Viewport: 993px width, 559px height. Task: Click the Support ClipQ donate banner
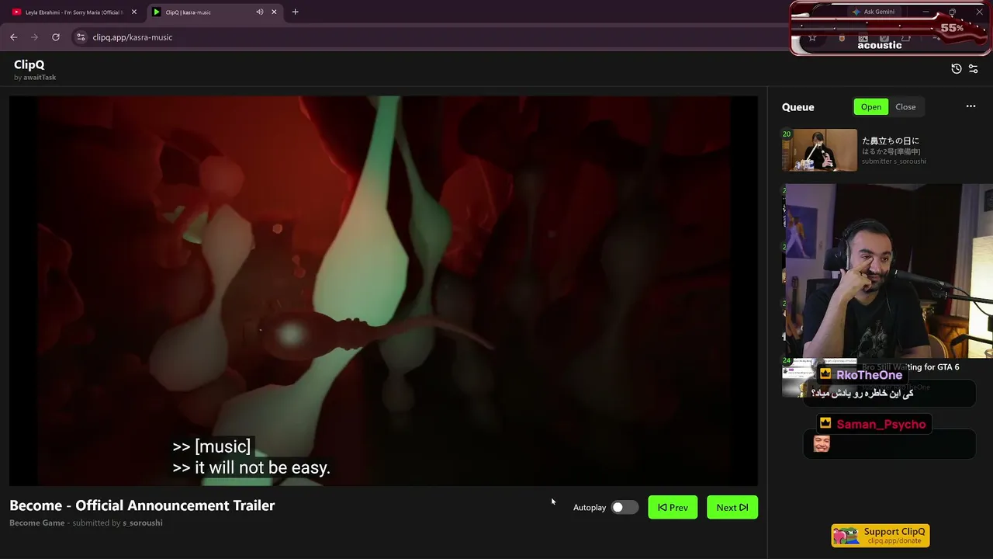[881, 536]
